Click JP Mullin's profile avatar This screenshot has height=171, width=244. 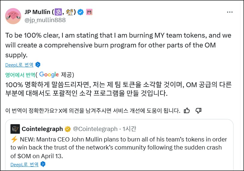pos(13,16)
